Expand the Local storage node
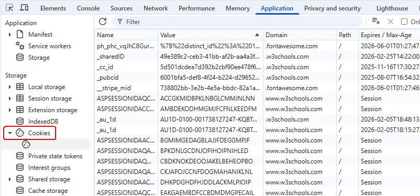 tap(10, 87)
